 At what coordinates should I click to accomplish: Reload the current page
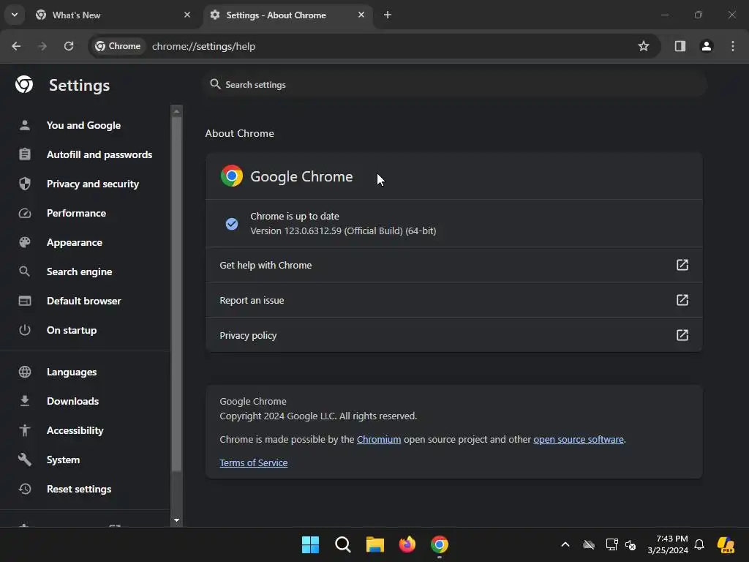tap(69, 46)
